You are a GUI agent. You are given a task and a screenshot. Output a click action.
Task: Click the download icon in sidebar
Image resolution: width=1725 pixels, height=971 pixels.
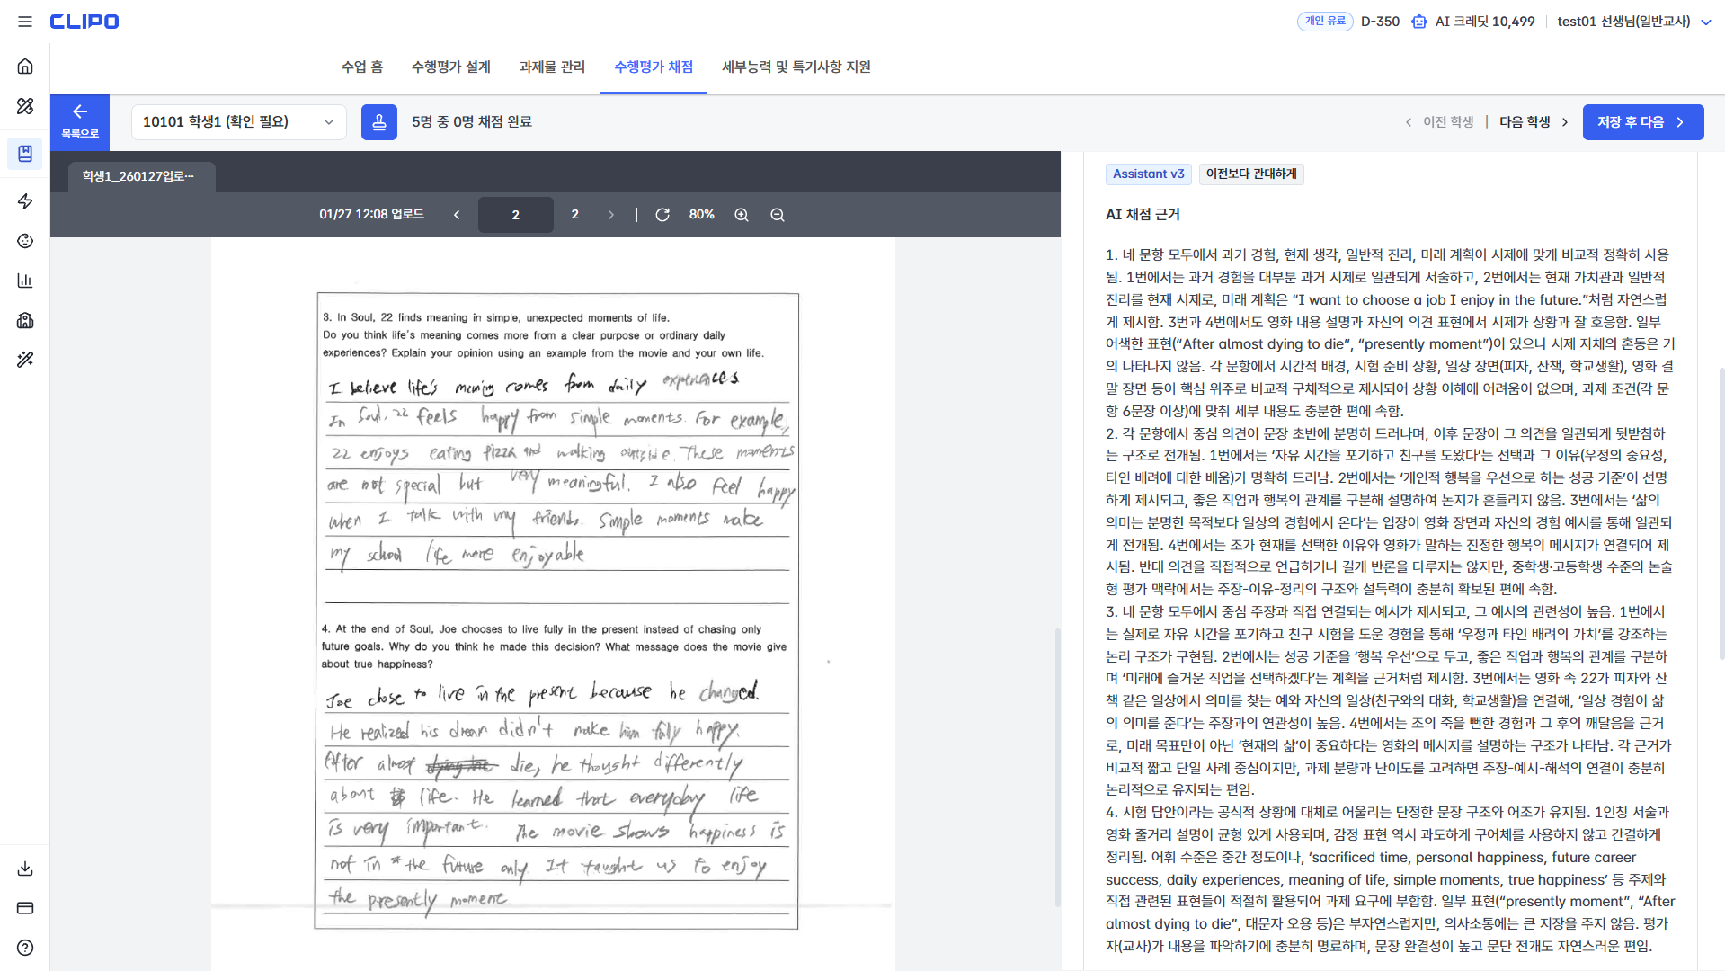point(25,869)
